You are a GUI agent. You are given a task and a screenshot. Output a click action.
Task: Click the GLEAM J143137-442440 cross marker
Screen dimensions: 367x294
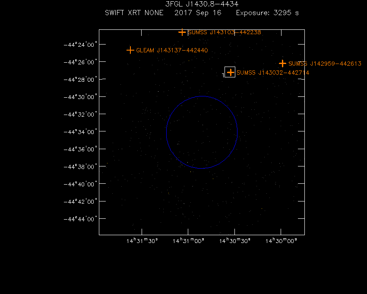click(x=130, y=50)
